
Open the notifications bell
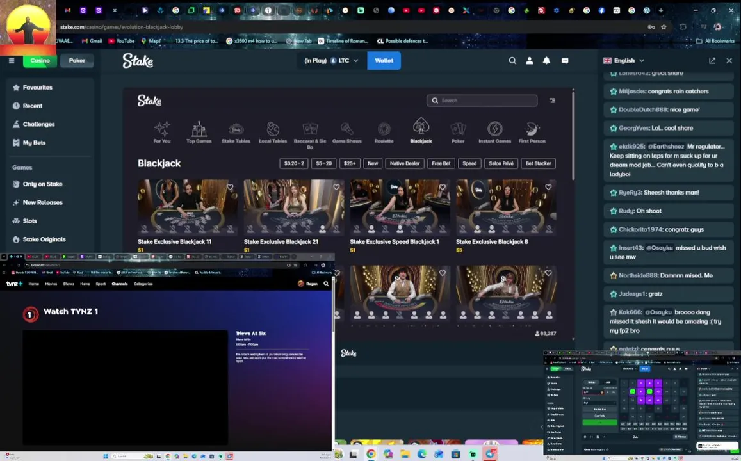click(x=546, y=60)
